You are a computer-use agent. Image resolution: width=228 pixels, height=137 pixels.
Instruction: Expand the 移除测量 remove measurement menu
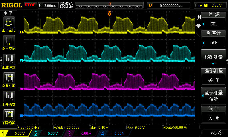pos(213,58)
